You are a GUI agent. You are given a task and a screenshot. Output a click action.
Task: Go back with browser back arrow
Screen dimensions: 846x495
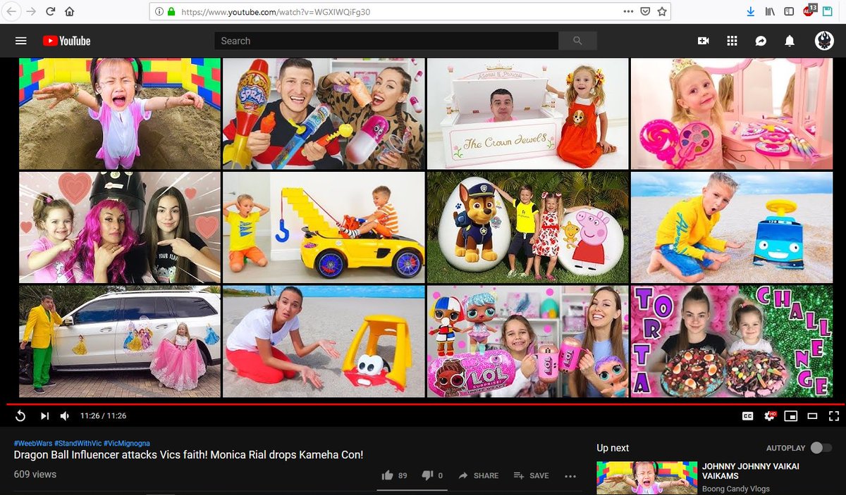(x=12, y=11)
